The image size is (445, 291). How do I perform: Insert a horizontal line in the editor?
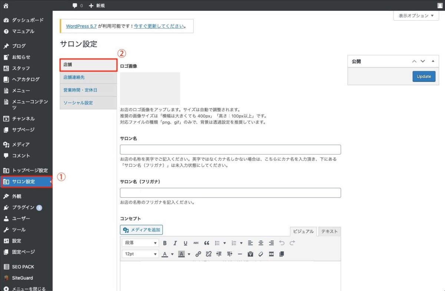240,254
